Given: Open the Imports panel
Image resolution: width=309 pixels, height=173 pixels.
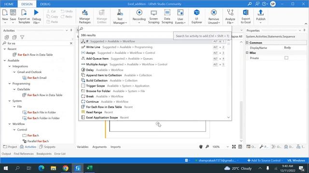Looking at the screenshot, I should 115,147.
